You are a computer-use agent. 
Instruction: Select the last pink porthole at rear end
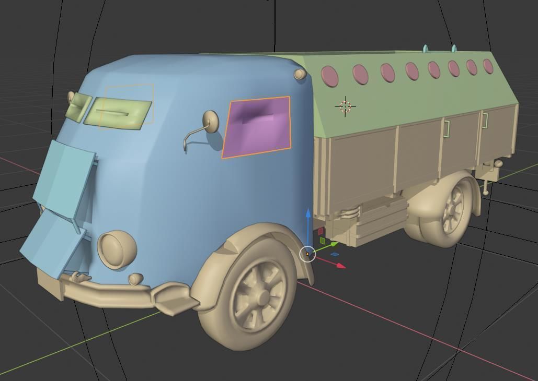[488, 66]
